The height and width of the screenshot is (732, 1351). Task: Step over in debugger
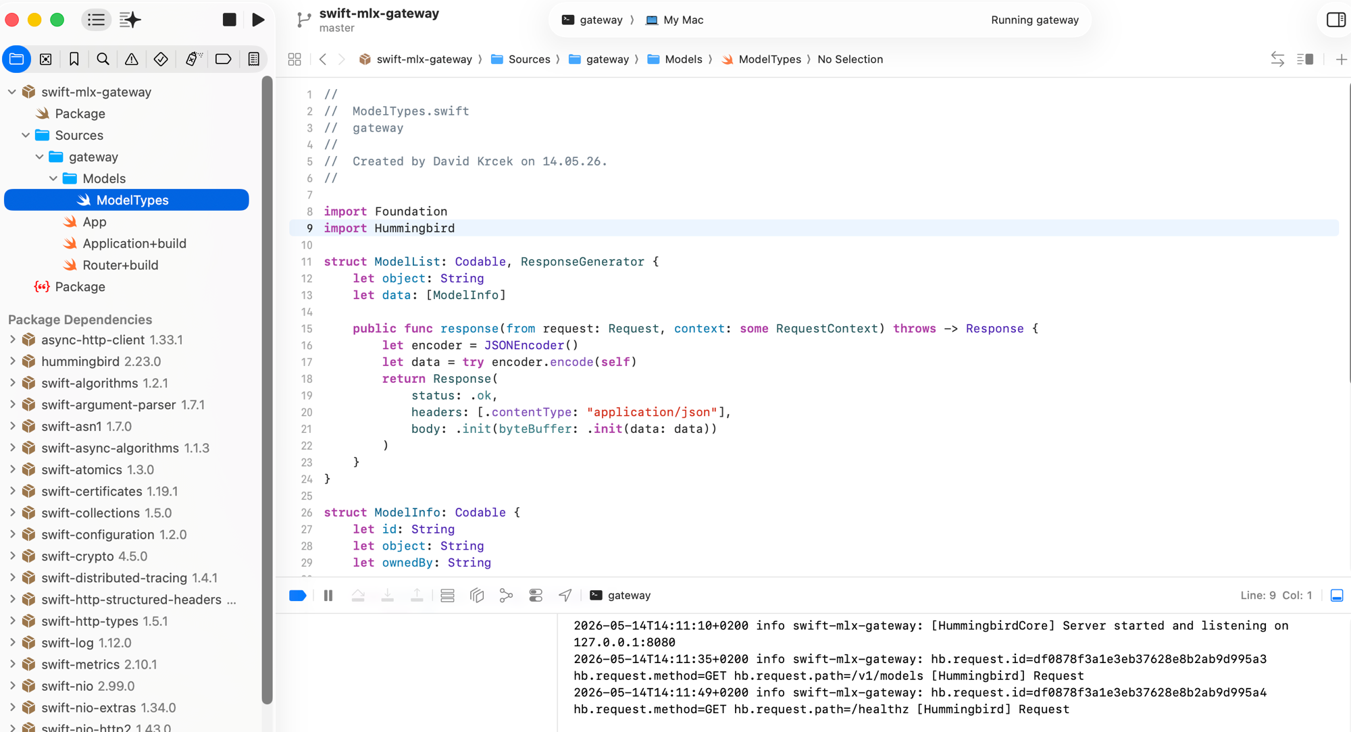tap(358, 596)
